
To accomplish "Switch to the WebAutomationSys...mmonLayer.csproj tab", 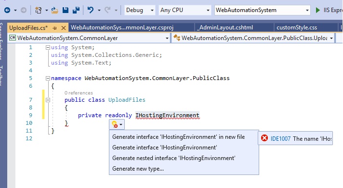I will 122,27.
